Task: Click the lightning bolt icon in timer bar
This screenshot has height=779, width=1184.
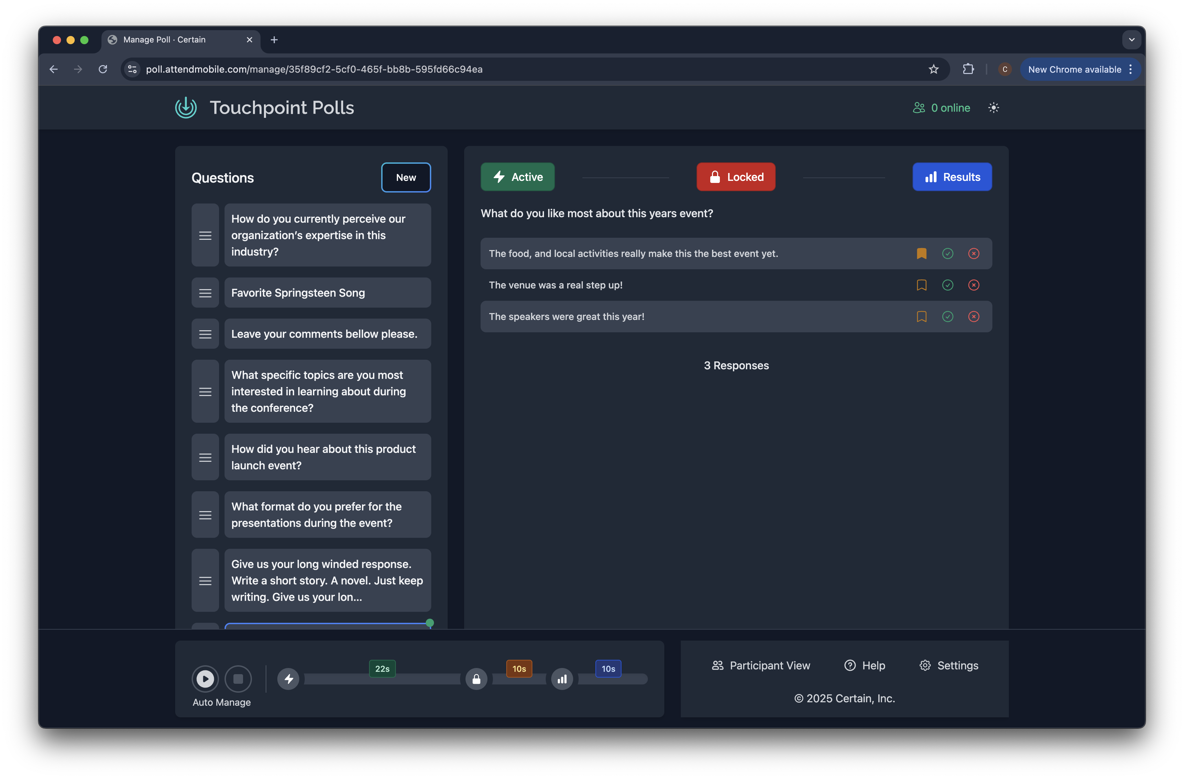Action: [x=289, y=679]
